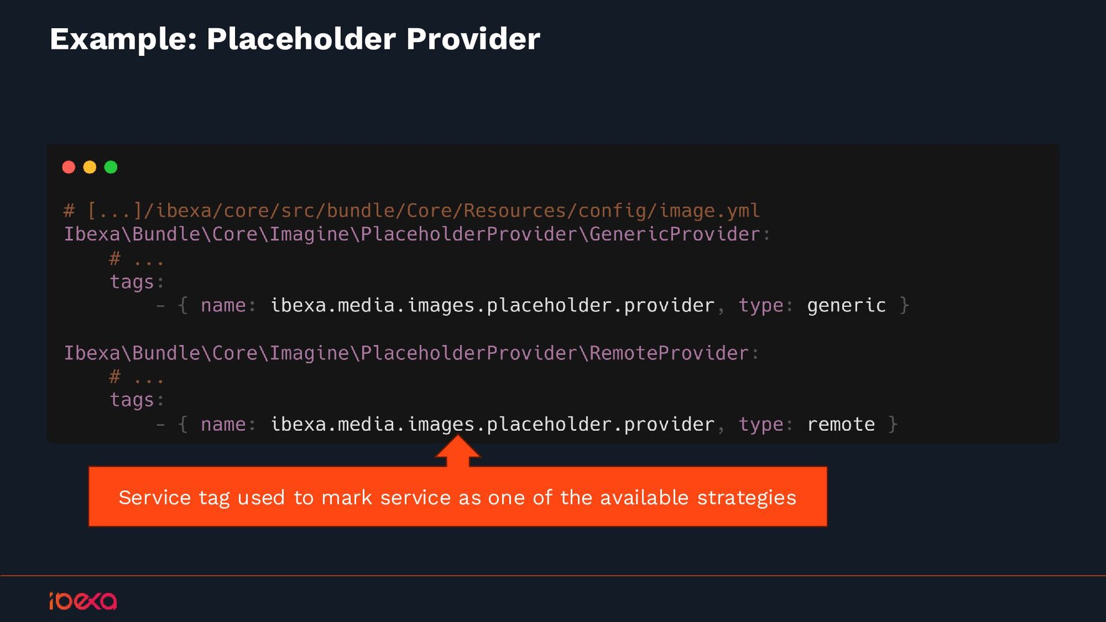
Task: Click the green dot in the code window
Action: click(111, 167)
